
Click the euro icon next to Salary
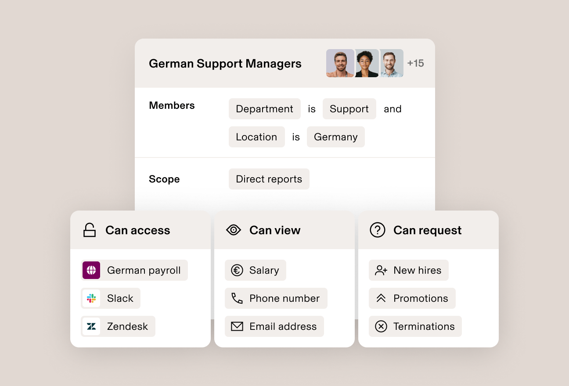[238, 270]
